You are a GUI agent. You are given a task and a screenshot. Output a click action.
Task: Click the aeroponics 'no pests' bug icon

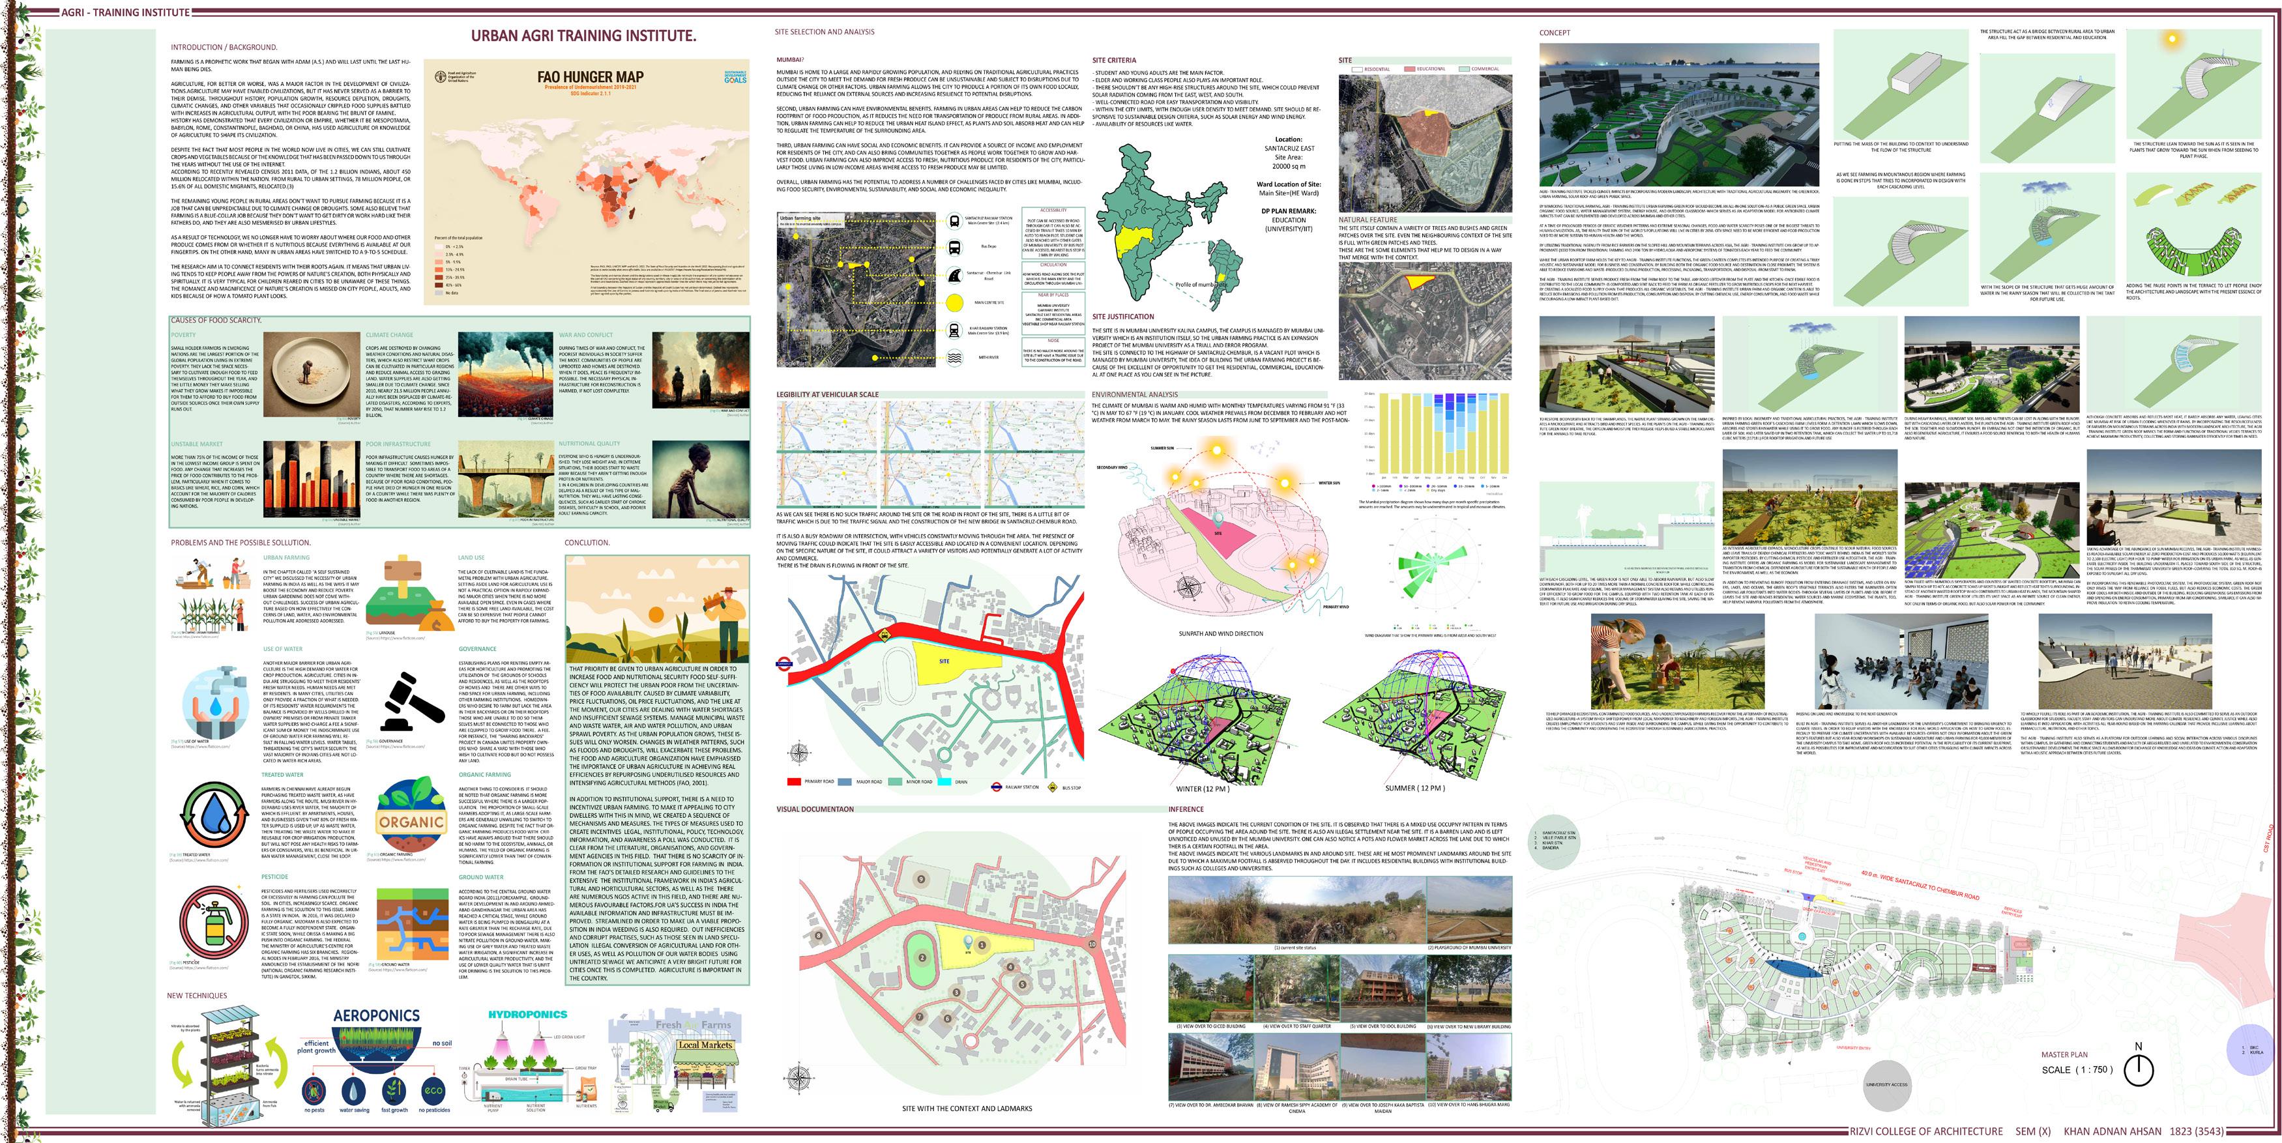click(314, 1090)
